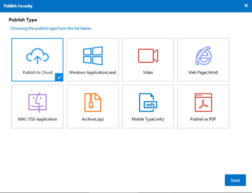The height and width of the screenshot is (193, 252).
Task: Close the Publish Focusky dialog
Action: point(246,6)
